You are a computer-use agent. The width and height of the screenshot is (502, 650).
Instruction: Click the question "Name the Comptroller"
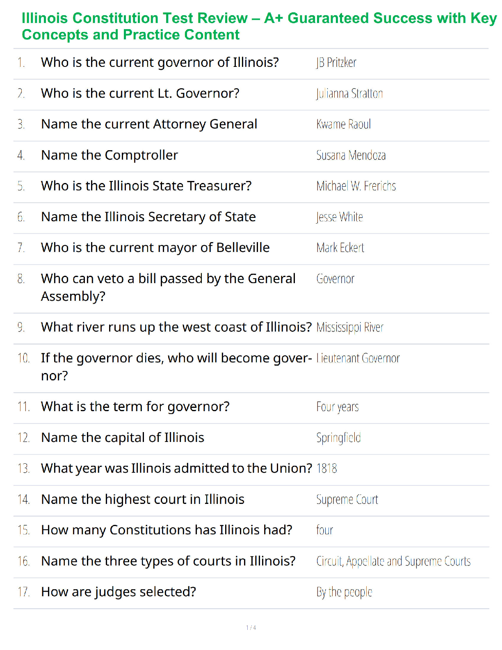coord(110,155)
